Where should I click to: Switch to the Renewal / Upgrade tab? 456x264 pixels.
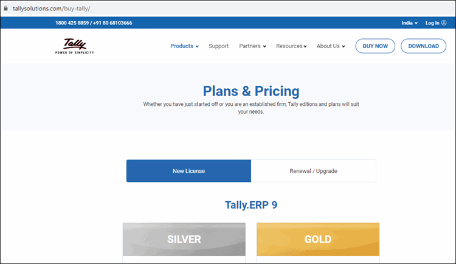coord(314,171)
